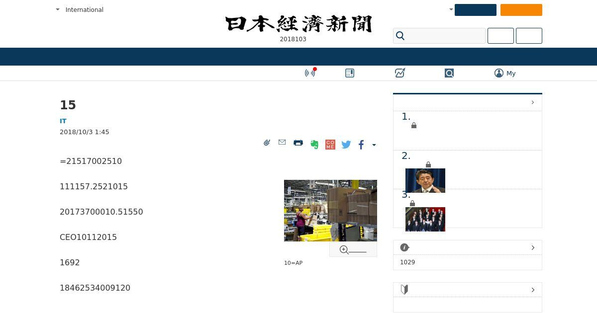
Task: Click the lock icon on ranking item 3
Action: pos(412,203)
